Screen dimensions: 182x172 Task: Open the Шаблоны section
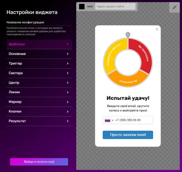pos(39,44)
